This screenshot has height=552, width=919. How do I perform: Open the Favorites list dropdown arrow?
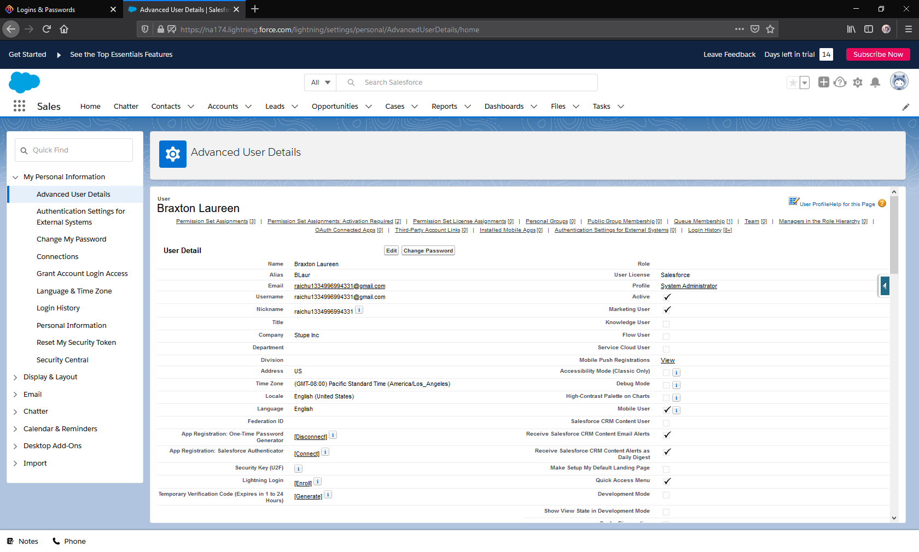click(x=805, y=83)
